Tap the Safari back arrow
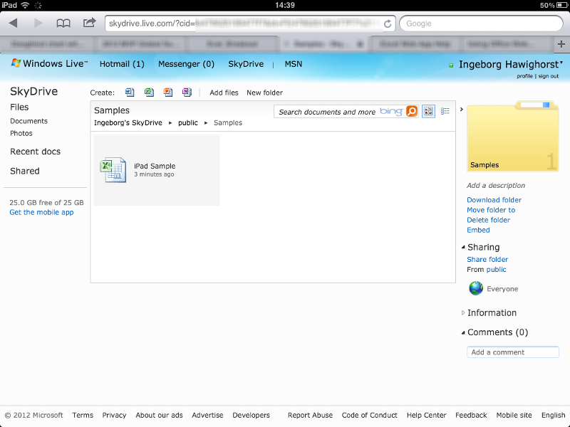 point(14,23)
